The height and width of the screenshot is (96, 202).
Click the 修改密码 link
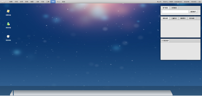pyautogui.click(x=194, y=2)
